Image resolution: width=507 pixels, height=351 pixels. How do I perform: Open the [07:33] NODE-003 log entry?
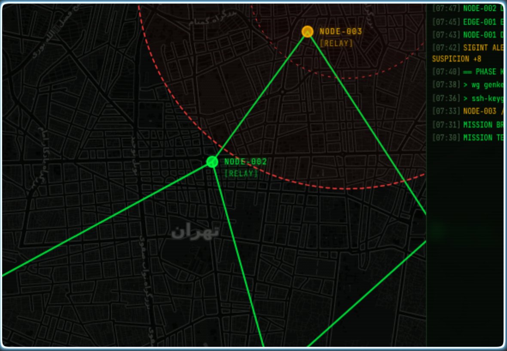467,111
